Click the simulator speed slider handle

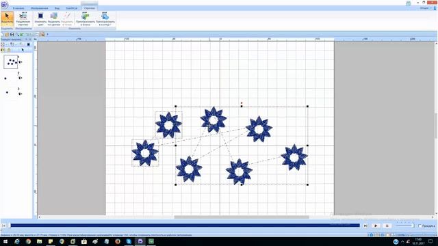point(413,225)
